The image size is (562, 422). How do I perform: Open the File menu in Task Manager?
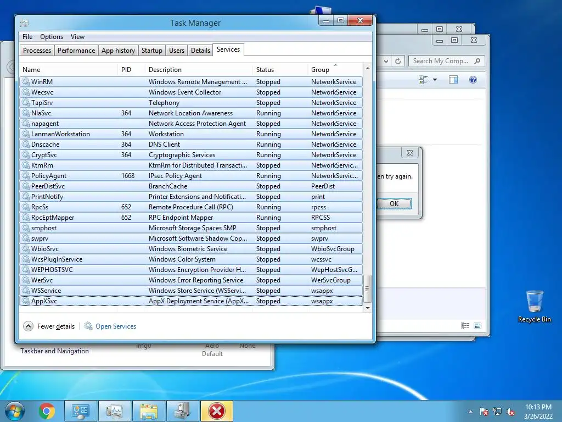point(27,37)
